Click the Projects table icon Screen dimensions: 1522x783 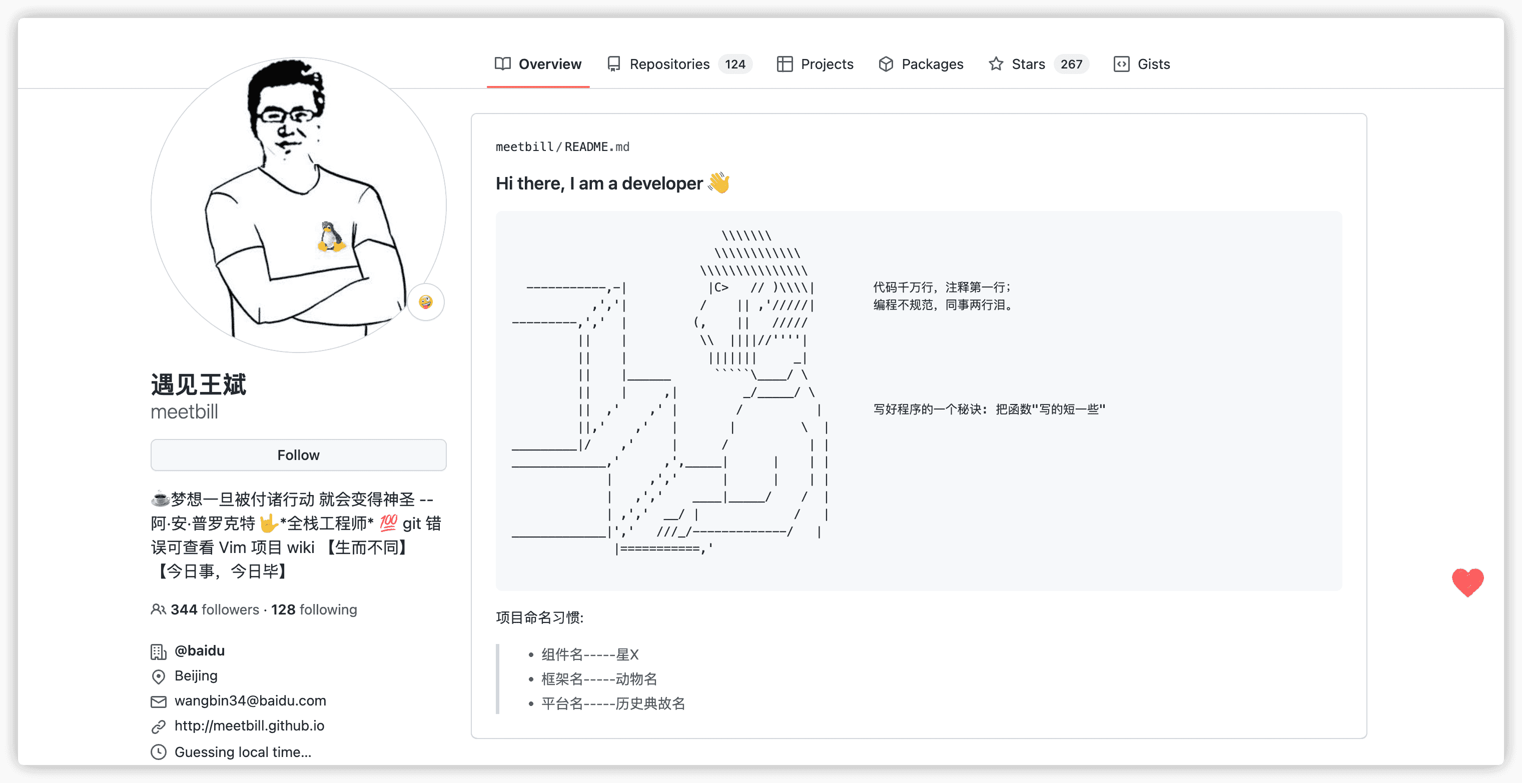click(784, 64)
